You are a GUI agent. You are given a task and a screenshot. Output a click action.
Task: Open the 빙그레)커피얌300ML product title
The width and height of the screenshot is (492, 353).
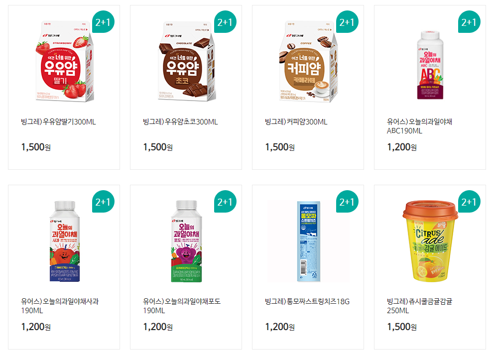point(296,122)
